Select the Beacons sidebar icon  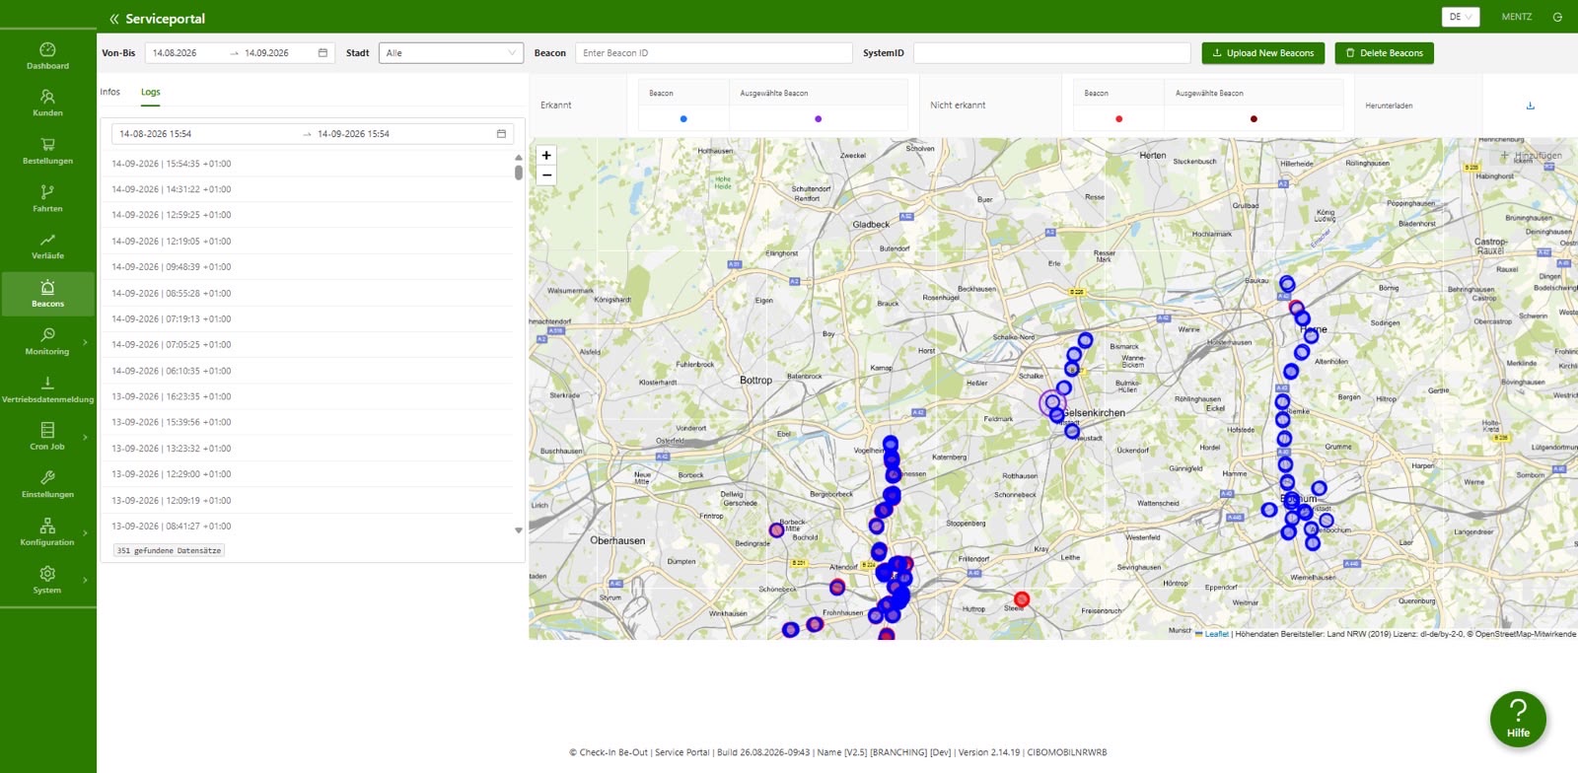47,287
